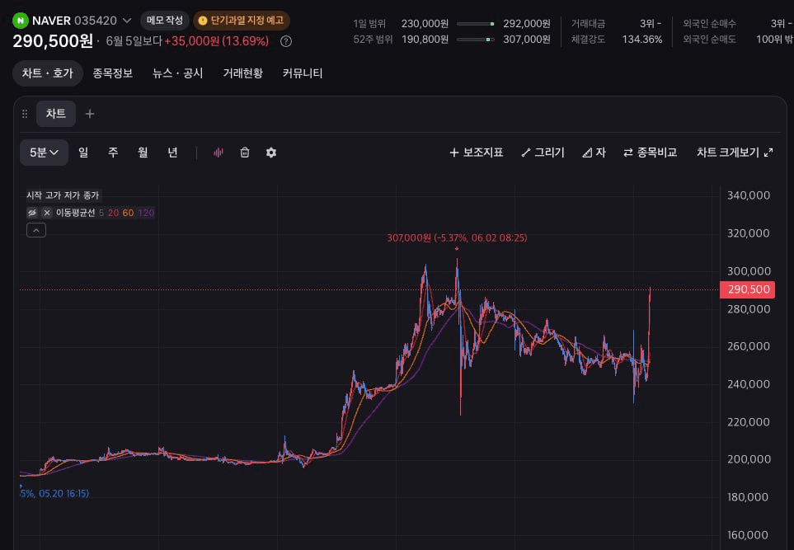The height and width of the screenshot is (550, 794).
Task: Go to the 거래현황 tab
Action: [243, 73]
